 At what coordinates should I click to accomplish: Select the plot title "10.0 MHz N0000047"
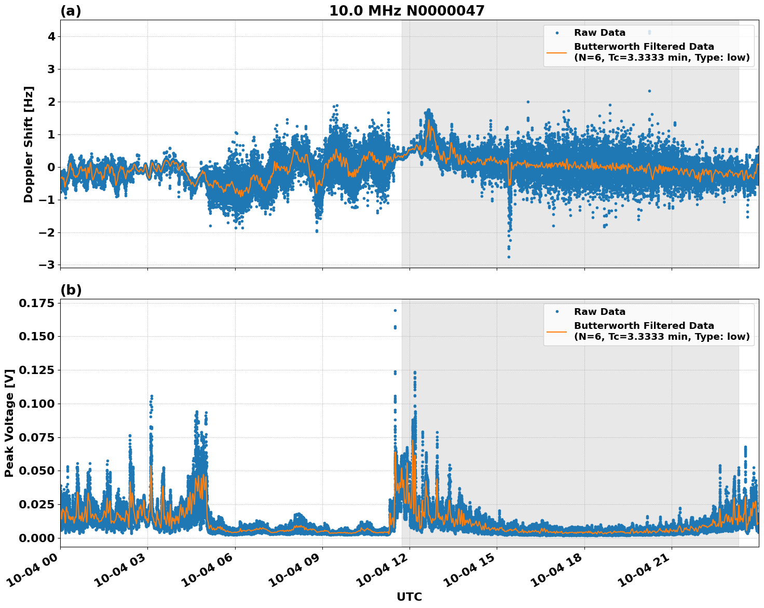[406, 11]
